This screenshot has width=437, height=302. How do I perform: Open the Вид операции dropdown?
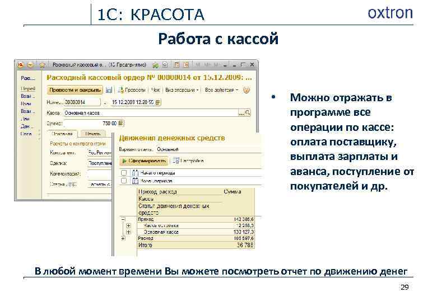pyautogui.click(x=182, y=90)
